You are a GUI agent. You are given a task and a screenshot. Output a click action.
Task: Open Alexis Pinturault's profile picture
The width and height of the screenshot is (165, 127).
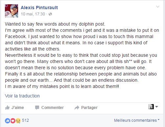pyautogui.click(x=12, y=11)
